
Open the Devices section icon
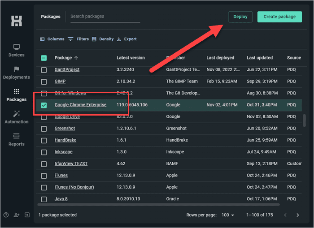[x=17, y=47]
